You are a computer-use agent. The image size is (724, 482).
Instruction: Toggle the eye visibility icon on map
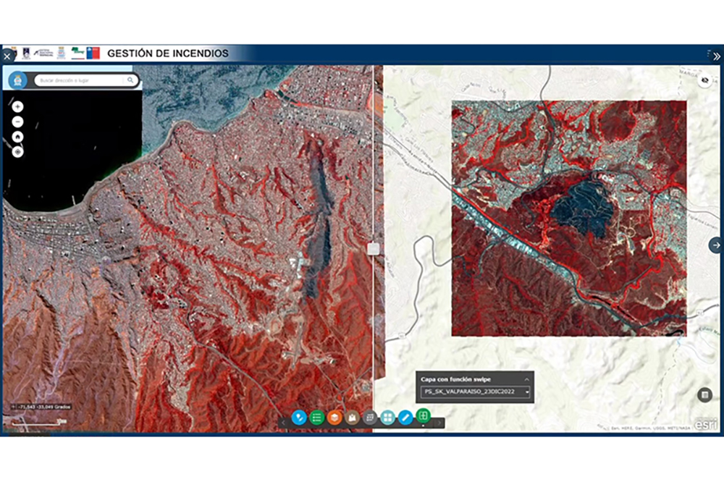point(704,80)
